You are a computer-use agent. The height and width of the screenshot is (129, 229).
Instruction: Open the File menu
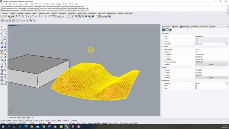click(2, 4)
